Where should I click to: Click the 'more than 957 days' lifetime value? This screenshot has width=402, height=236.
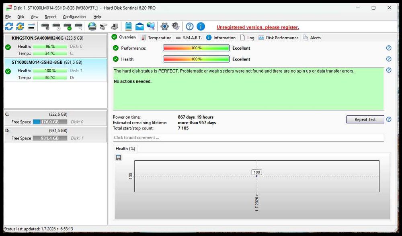197,123
